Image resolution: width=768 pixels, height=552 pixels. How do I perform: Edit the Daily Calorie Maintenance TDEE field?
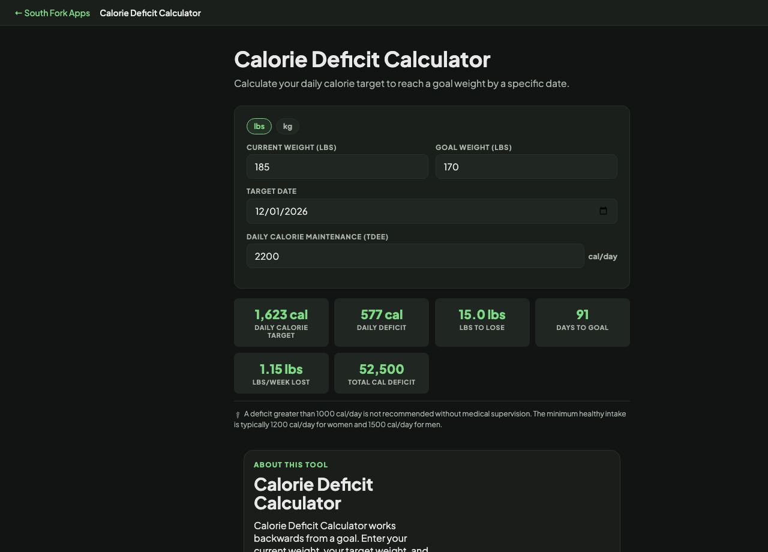[415, 256]
